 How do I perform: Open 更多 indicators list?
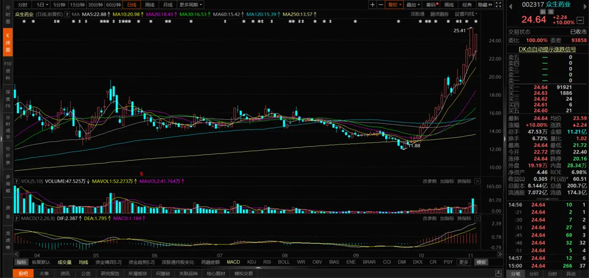click(463, 262)
